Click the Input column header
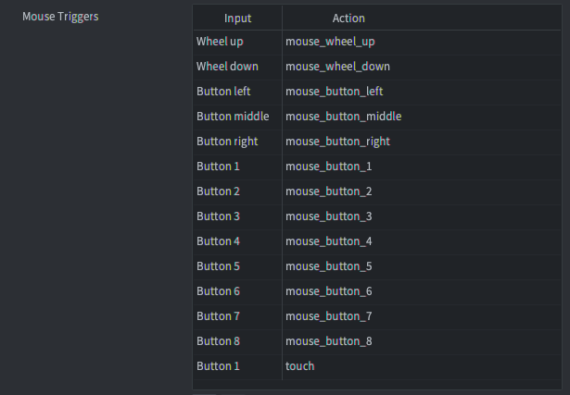 click(237, 18)
